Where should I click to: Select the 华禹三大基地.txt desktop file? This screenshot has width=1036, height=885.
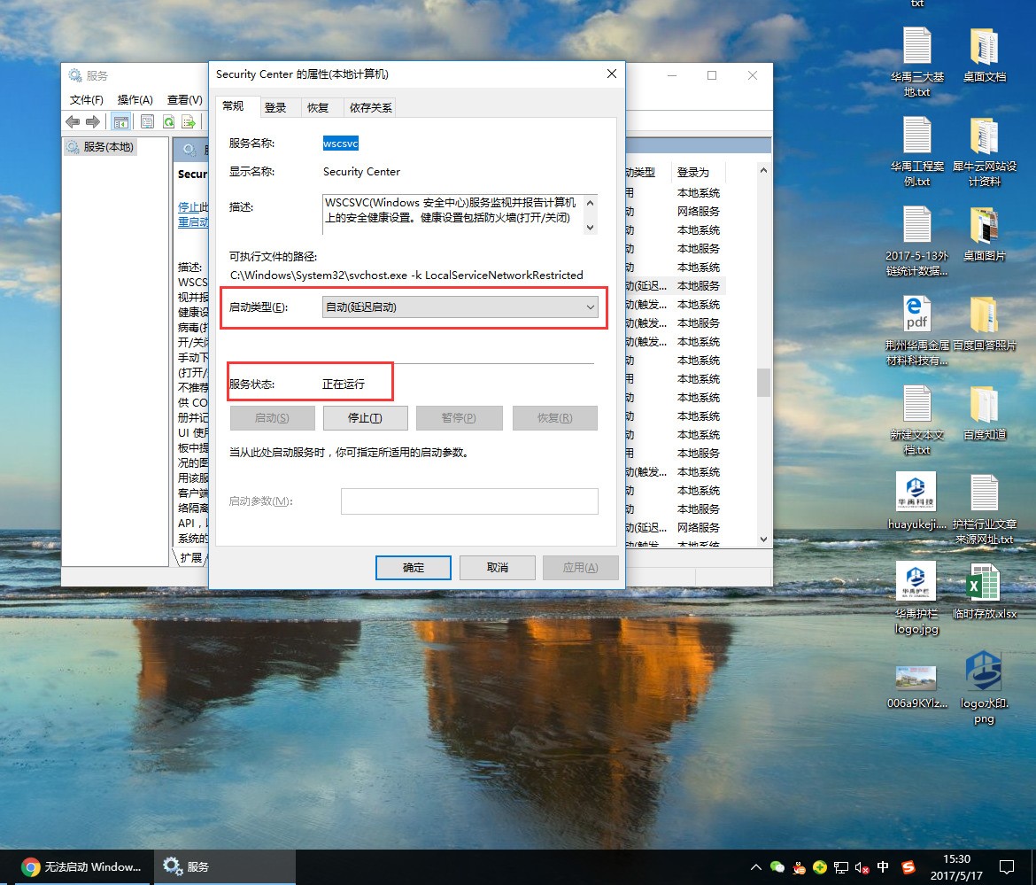click(x=917, y=62)
